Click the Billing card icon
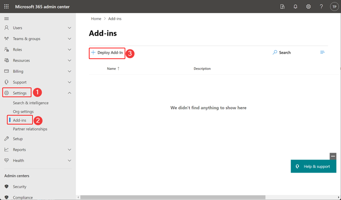341x200 pixels. pyautogui.click(x=7, y=71)
